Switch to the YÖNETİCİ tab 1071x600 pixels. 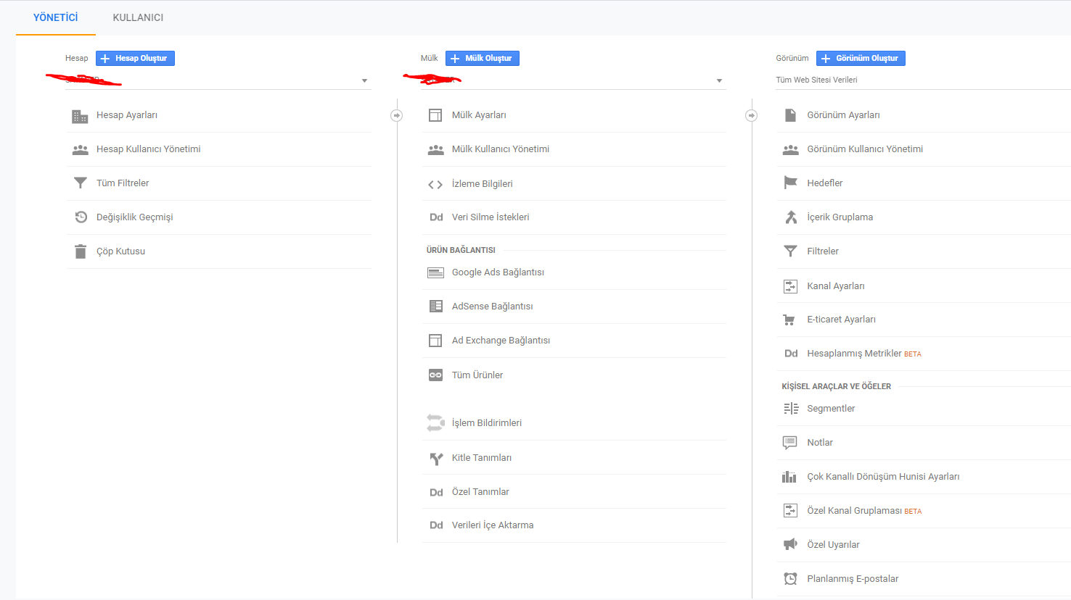(56, 17)
